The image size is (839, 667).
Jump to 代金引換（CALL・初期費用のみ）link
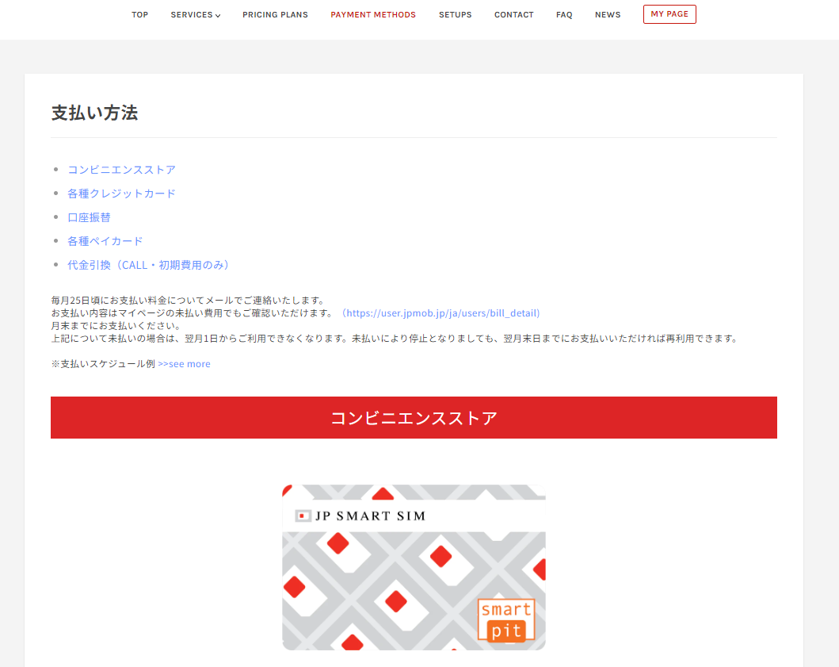[x=148, y=265]
